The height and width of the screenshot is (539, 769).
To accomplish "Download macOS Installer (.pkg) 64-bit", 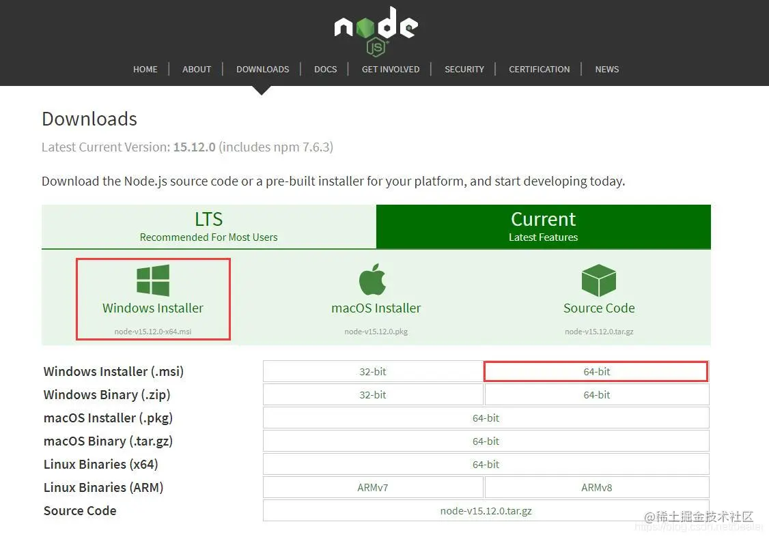I will coord(486,418).
